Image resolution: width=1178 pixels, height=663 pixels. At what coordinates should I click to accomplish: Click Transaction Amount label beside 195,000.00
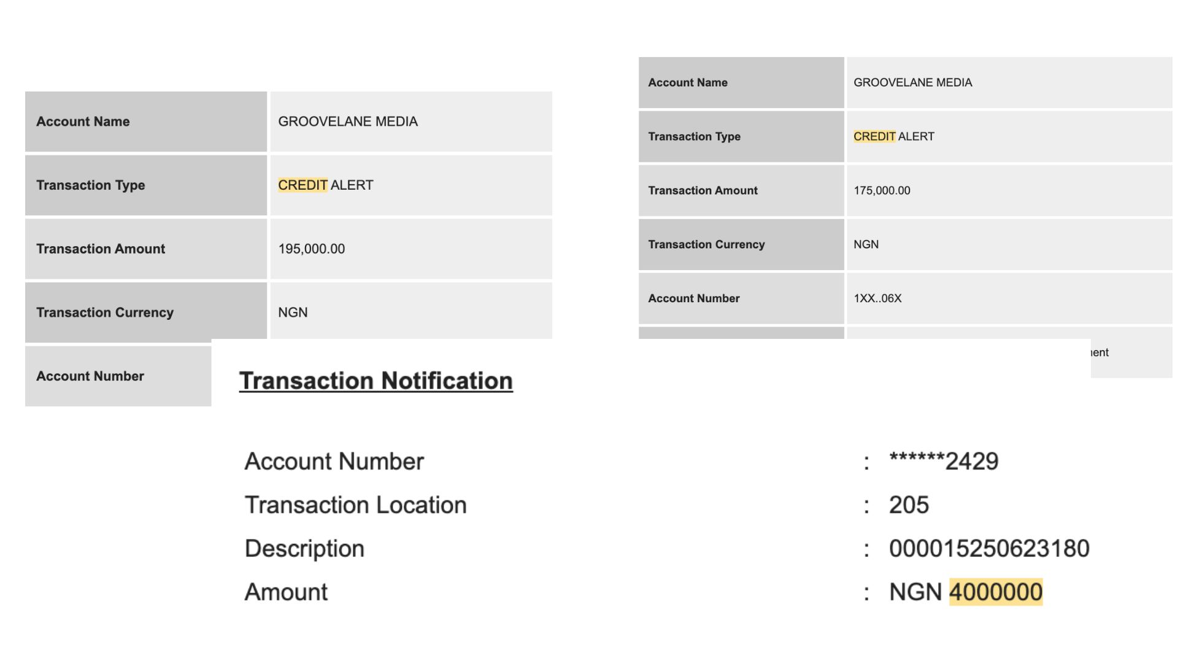101,249
